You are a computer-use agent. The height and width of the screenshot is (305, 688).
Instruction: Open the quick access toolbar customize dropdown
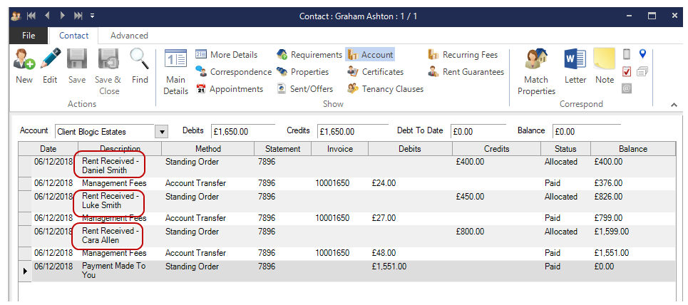[x=93, y=16]
